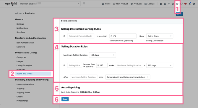Expand the Sell in Store destination dropdown

click(160, 36)
